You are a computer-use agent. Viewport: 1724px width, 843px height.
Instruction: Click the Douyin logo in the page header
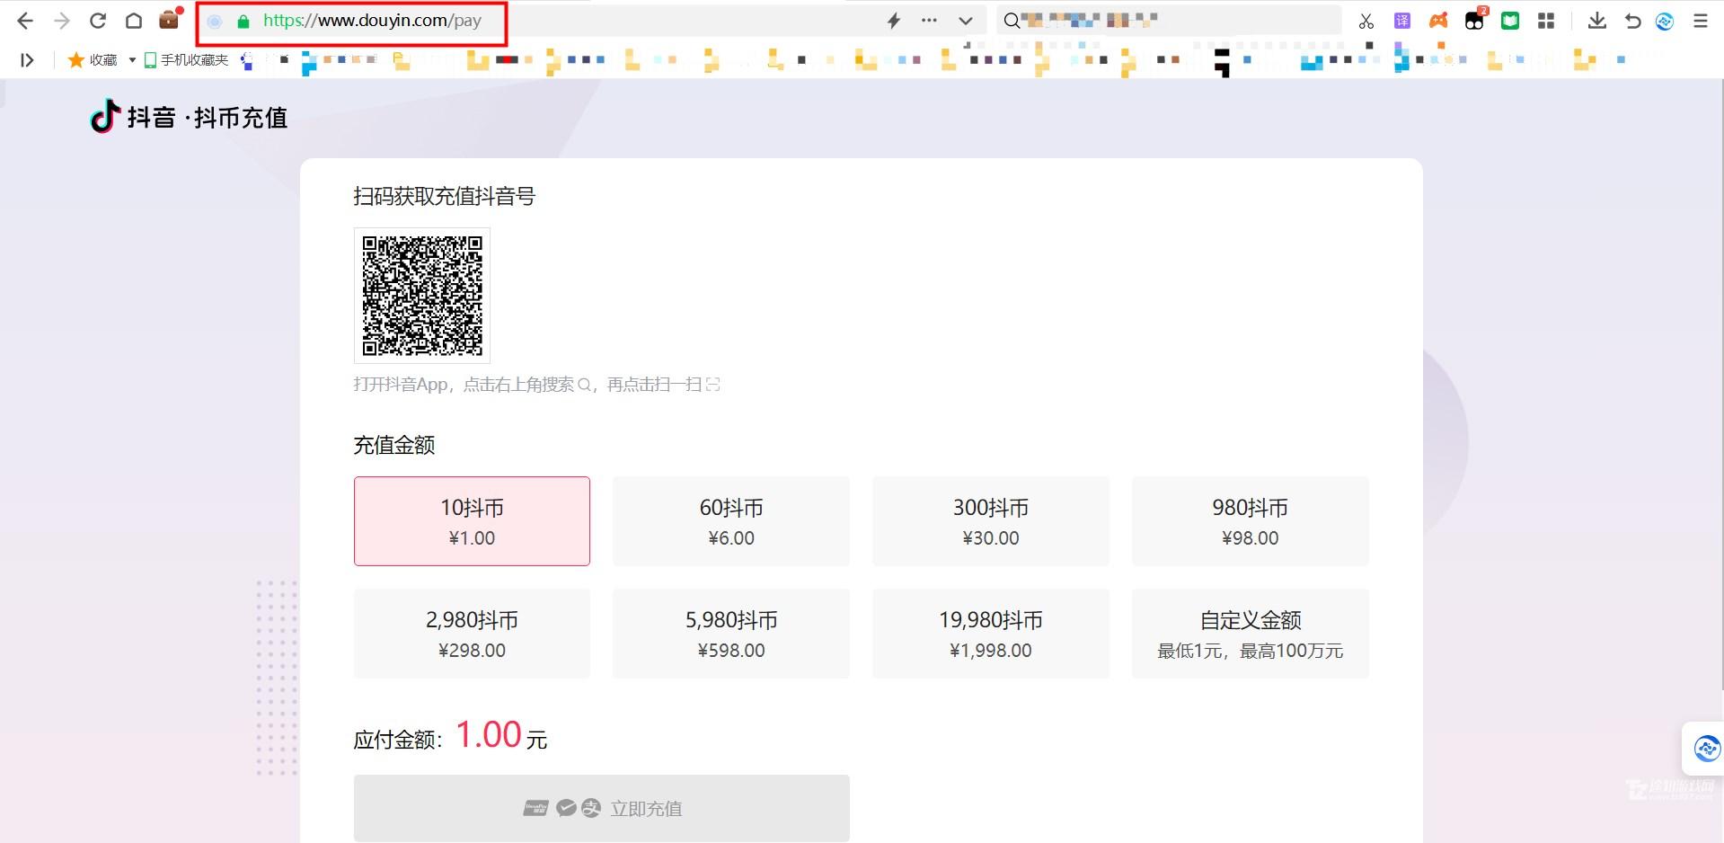(x=104, y=116)
